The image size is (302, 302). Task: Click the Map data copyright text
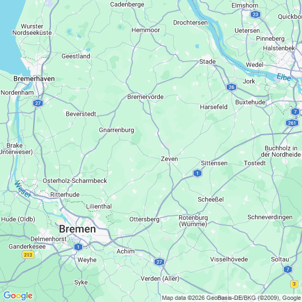[x=231, y=298]
